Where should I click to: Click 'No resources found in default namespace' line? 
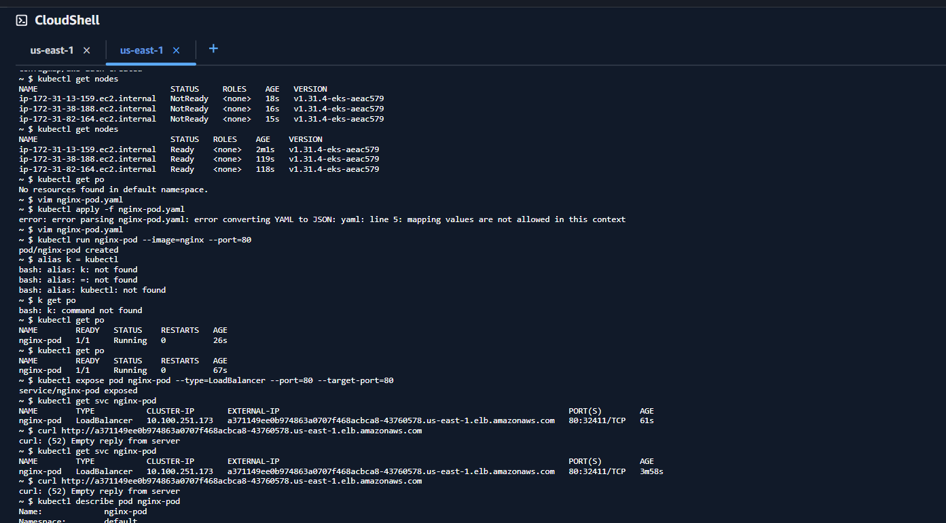coord(113,190)
